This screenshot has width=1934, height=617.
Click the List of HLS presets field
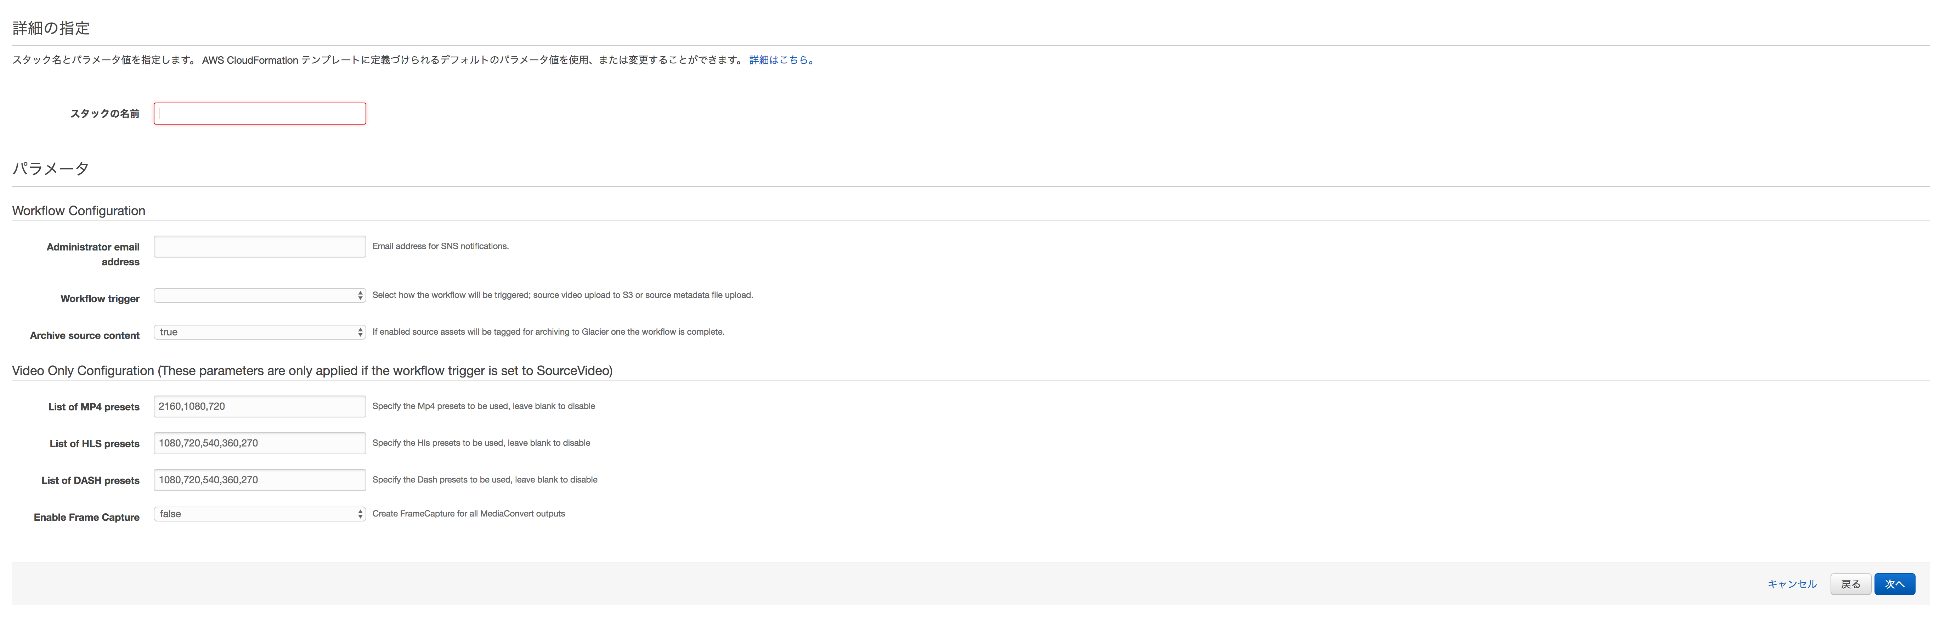click(260, 443)
